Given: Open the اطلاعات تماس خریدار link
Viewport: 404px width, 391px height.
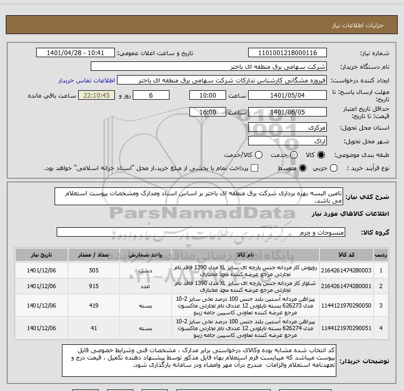Looking at the screenshot, I should (87, 80).
